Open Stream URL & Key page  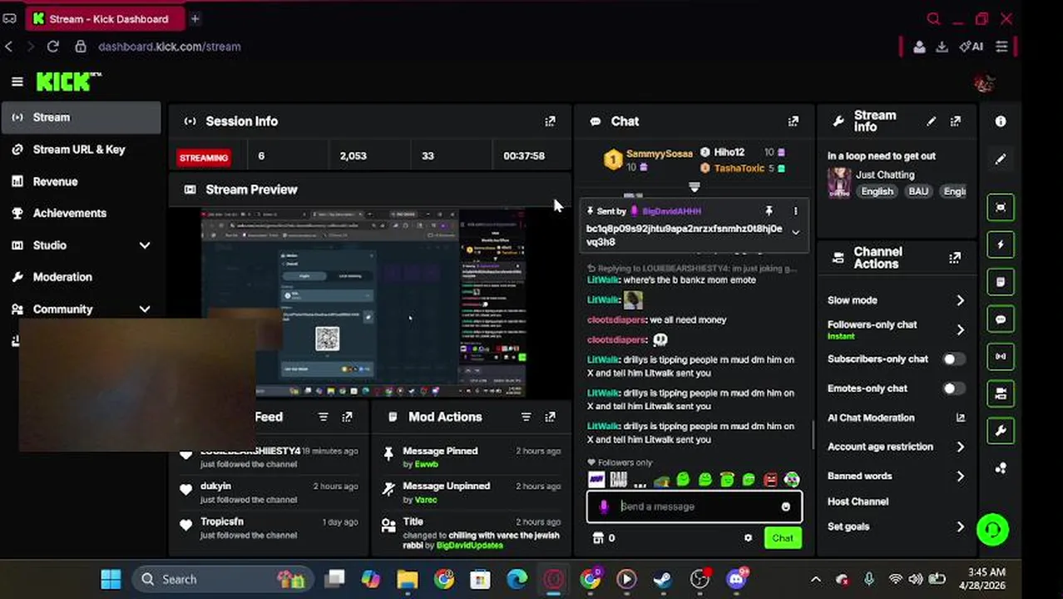click(81, 150)
